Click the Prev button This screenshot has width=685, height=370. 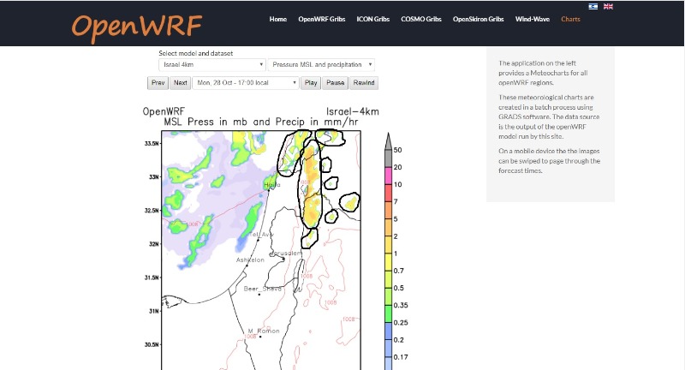pos(158,83)
